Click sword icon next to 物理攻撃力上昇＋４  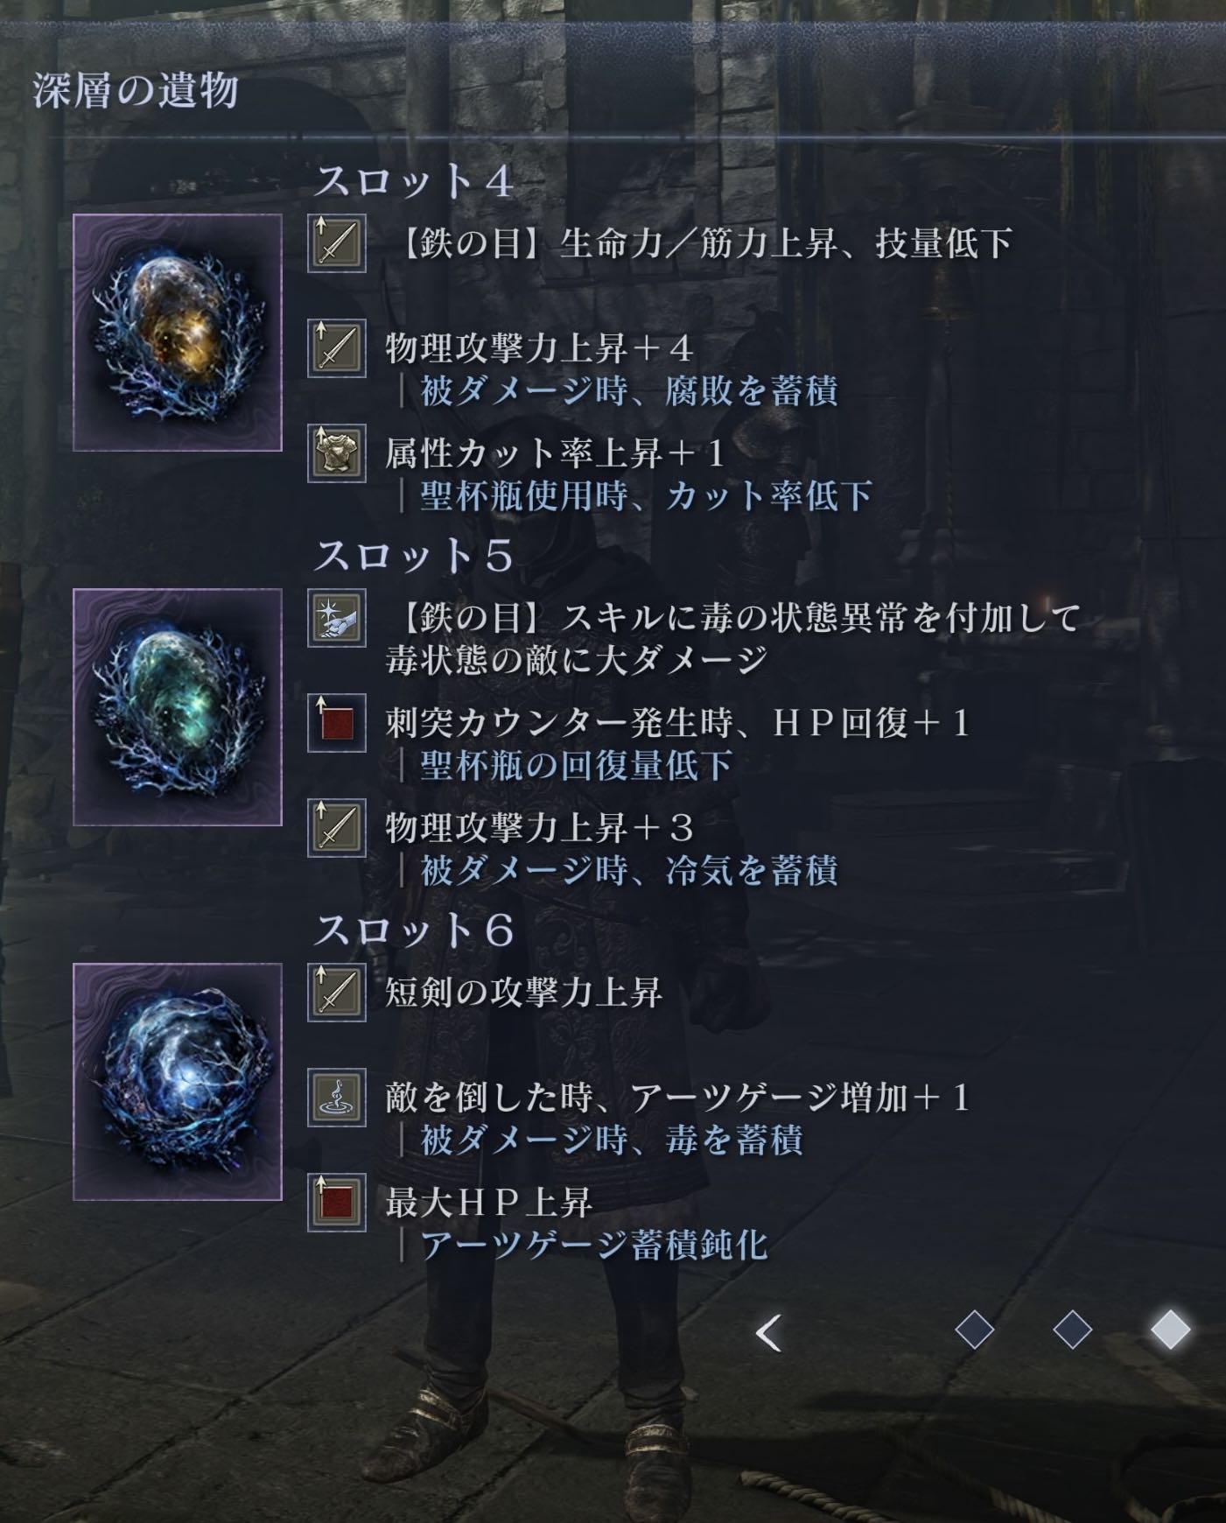337,348
